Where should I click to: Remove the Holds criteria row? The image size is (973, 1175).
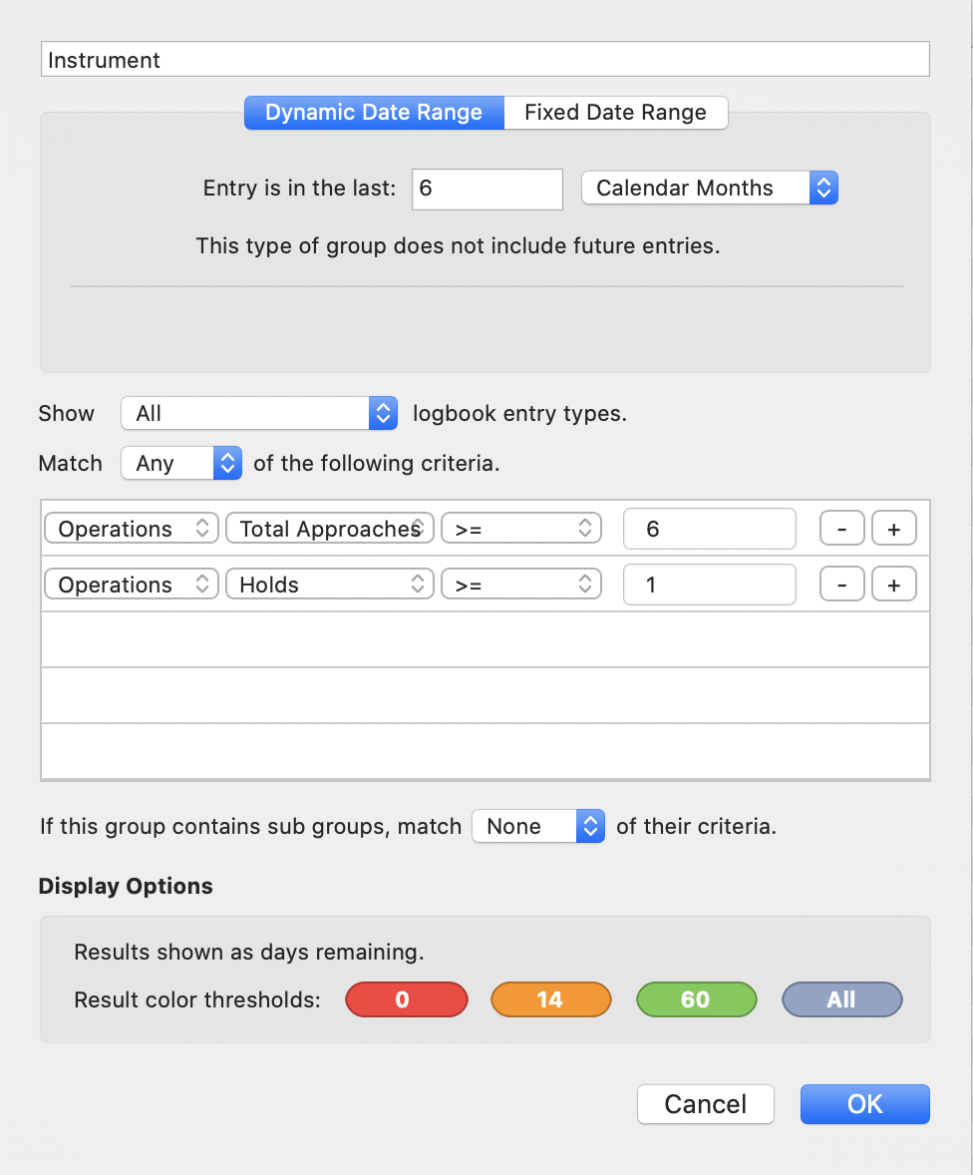[x=842, y=585]
